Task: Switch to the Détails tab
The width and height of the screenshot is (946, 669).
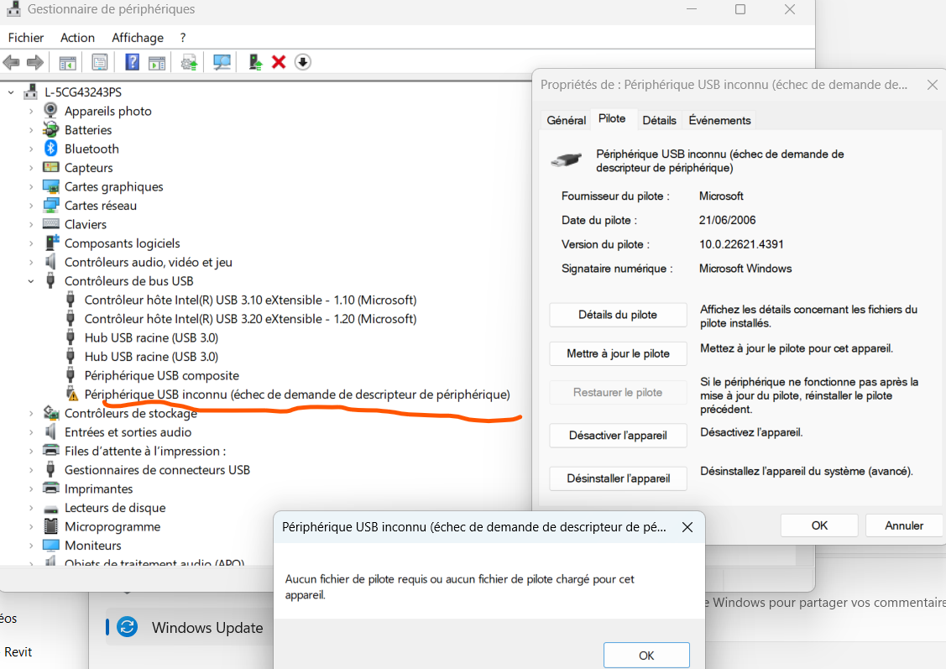Action: tap(659, 120)
